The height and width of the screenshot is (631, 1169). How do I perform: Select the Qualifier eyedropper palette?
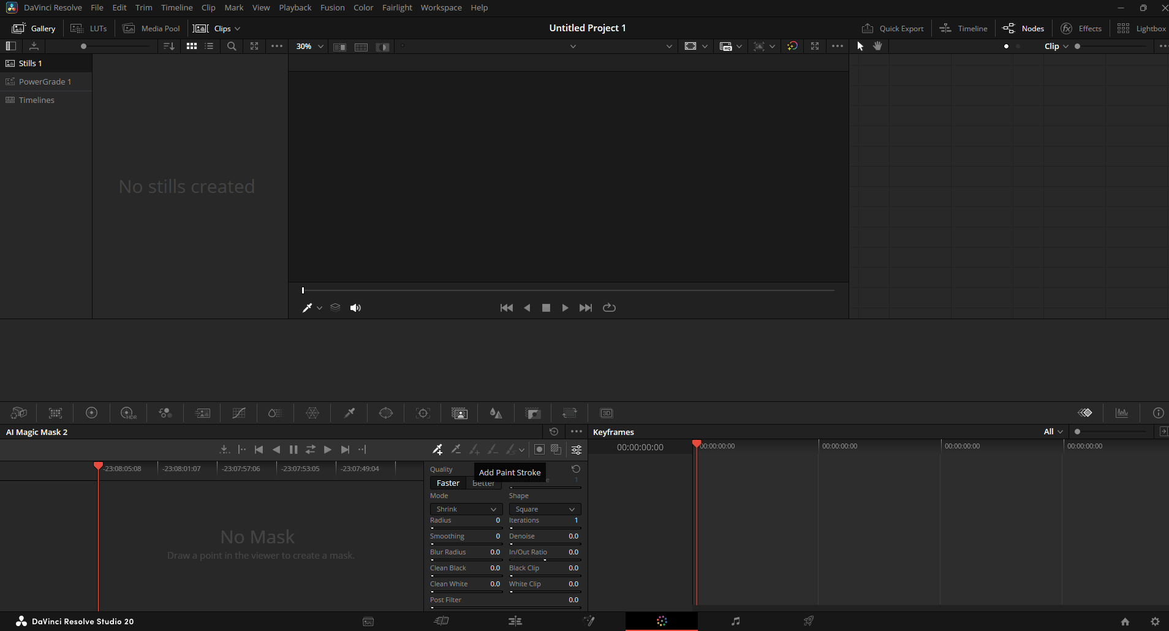349,413
